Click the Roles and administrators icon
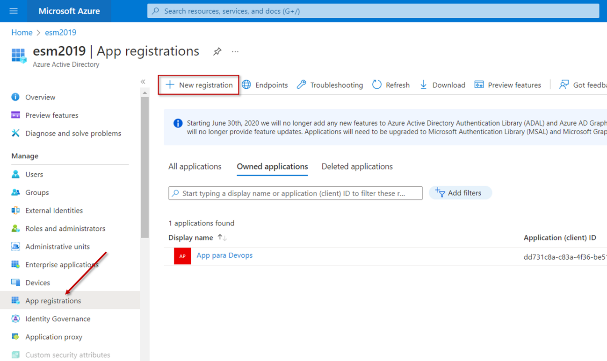 pyautogui.click(x=15, y=228)
